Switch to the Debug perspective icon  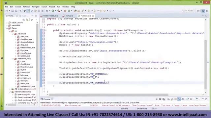tap(207, 11)
